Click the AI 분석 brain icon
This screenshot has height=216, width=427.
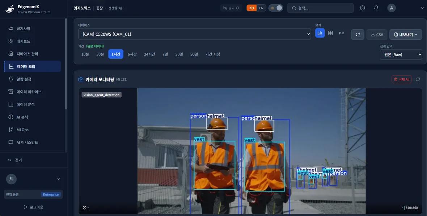click(10, 117)
